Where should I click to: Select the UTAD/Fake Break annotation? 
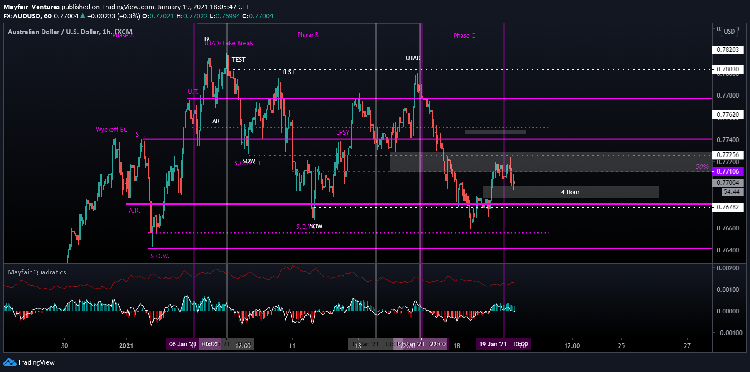pos(229,43)
